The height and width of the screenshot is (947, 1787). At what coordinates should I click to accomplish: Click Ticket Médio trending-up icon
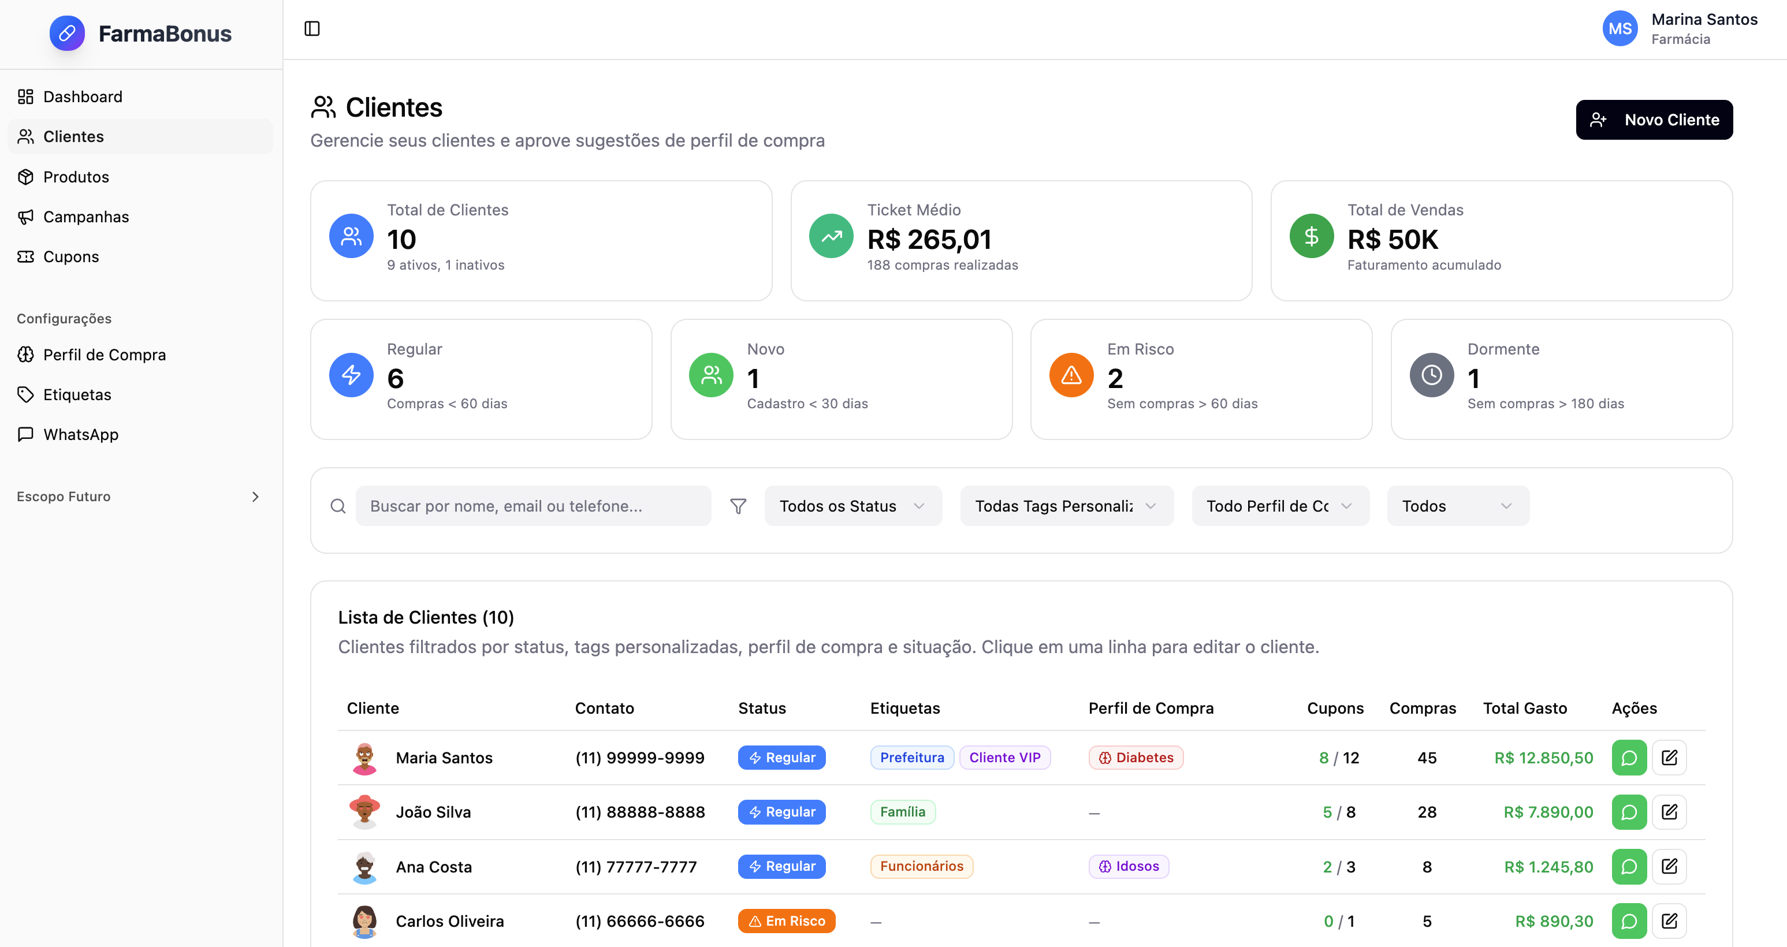click(831, 236)
